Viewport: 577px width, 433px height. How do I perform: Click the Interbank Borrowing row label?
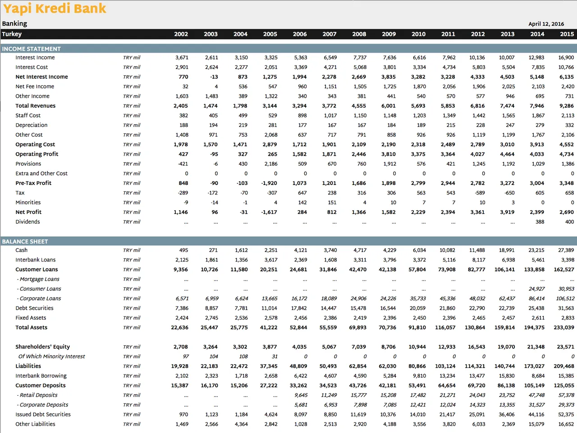click(41, 376)
